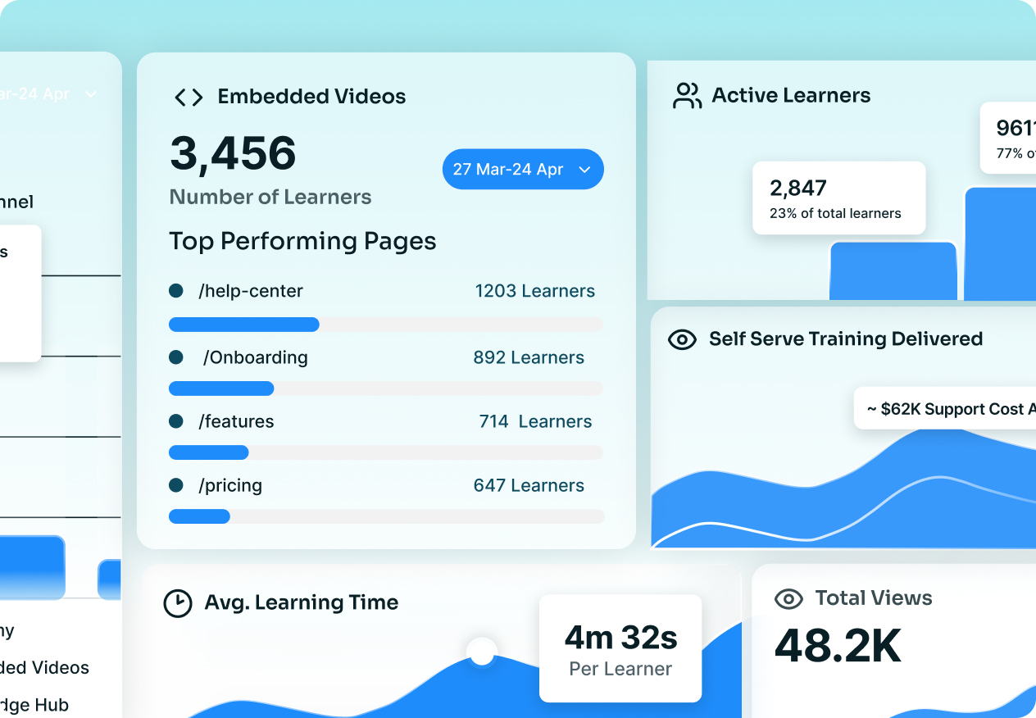This screenshot has width=1036, height=718.
Task: Select the /features page row
Action: [386, 421]
